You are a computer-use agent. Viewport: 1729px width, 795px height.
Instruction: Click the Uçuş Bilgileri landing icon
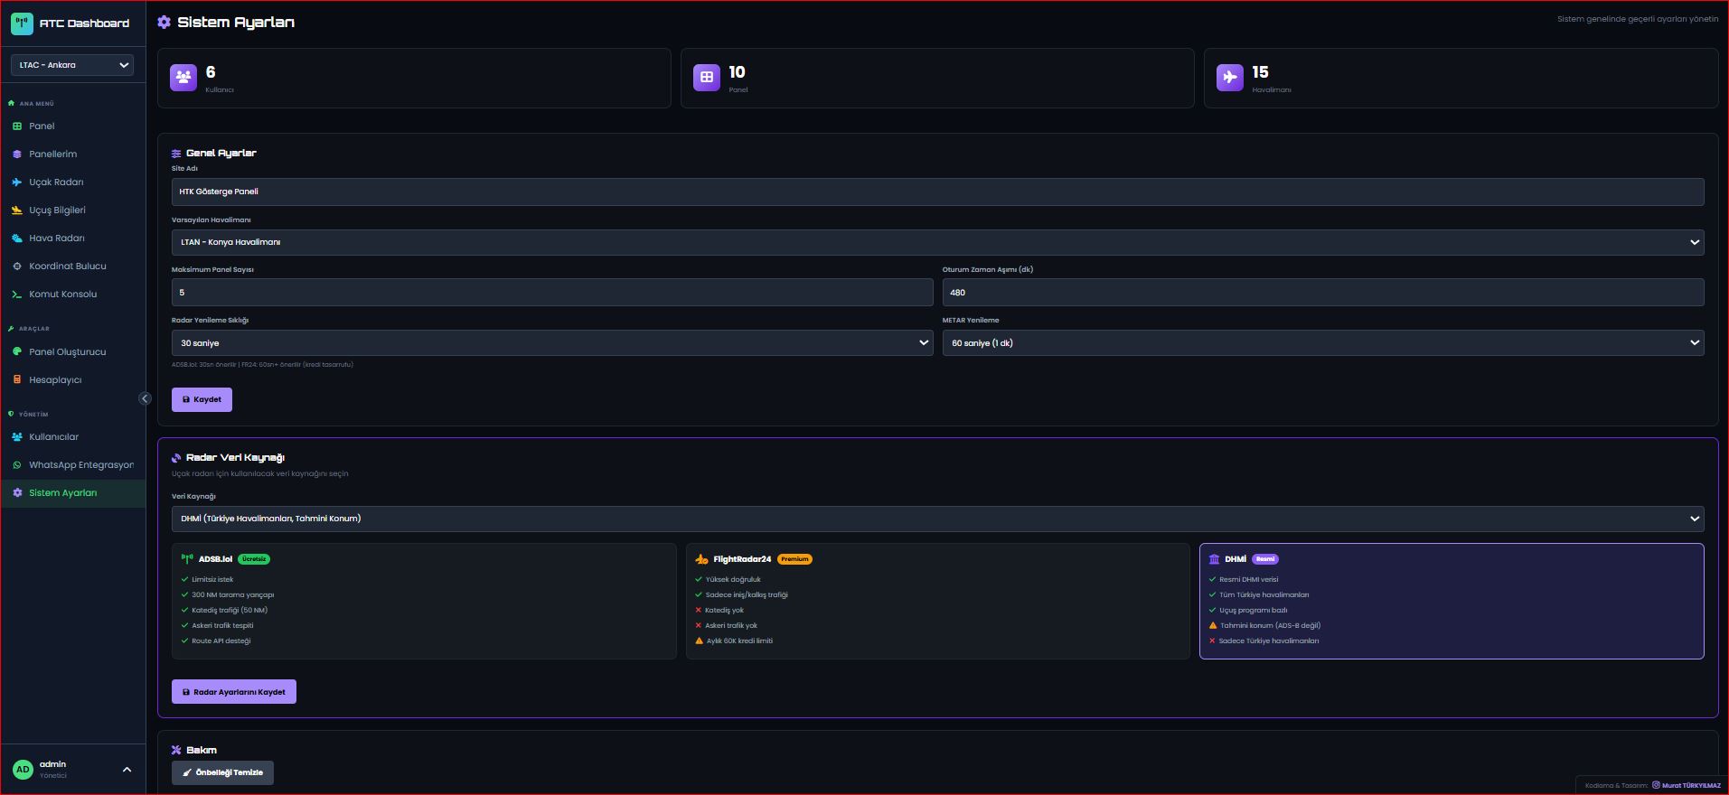point(17,210)
